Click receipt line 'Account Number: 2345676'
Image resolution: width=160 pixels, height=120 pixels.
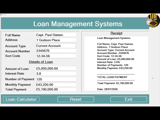pyautogui.click(x=113, y=53)
